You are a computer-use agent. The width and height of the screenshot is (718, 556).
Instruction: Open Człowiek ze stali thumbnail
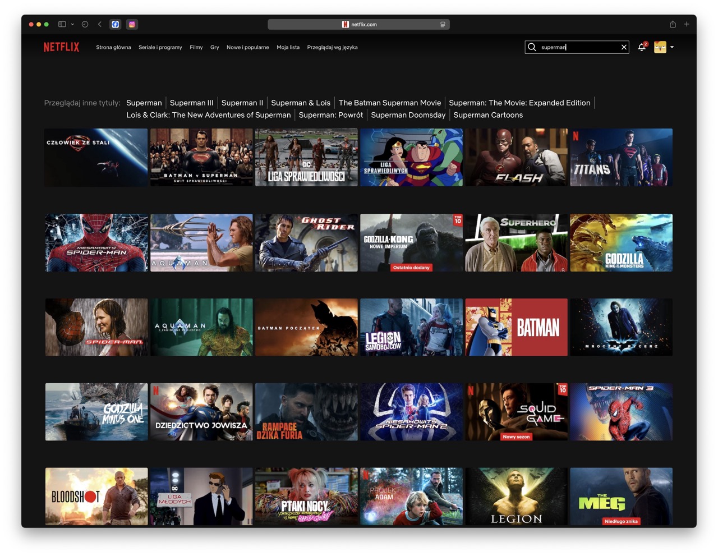click(x=96, y=157)
